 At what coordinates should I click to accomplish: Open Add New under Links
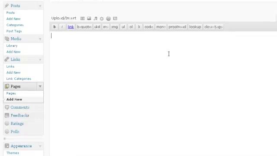click(13, 72)
